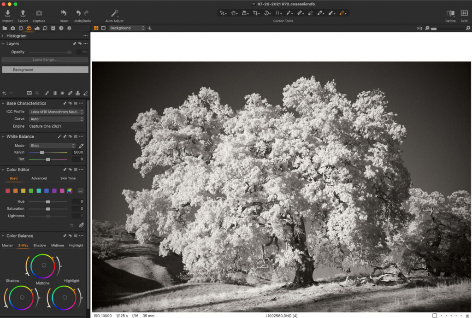472x318 pixels.
Task: Click the Reset icon in top toolbar
Action: point(64,13)
